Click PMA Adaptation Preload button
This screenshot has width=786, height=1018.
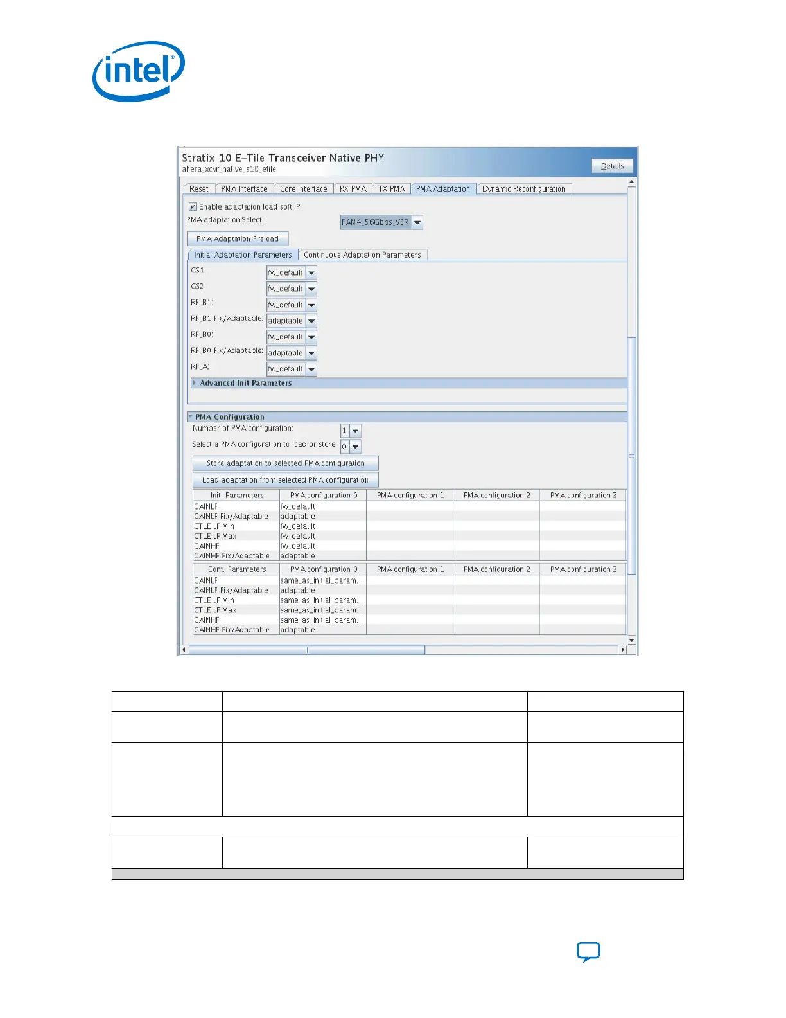point(238,238)
